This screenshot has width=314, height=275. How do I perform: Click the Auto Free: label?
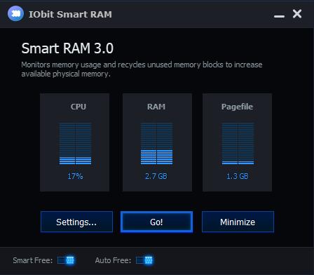click(x=113, y=260)
